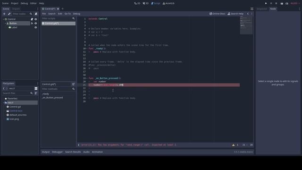Go to next script history arrow
This screenshot has width=302, height=170.
[x=252, y=14]
